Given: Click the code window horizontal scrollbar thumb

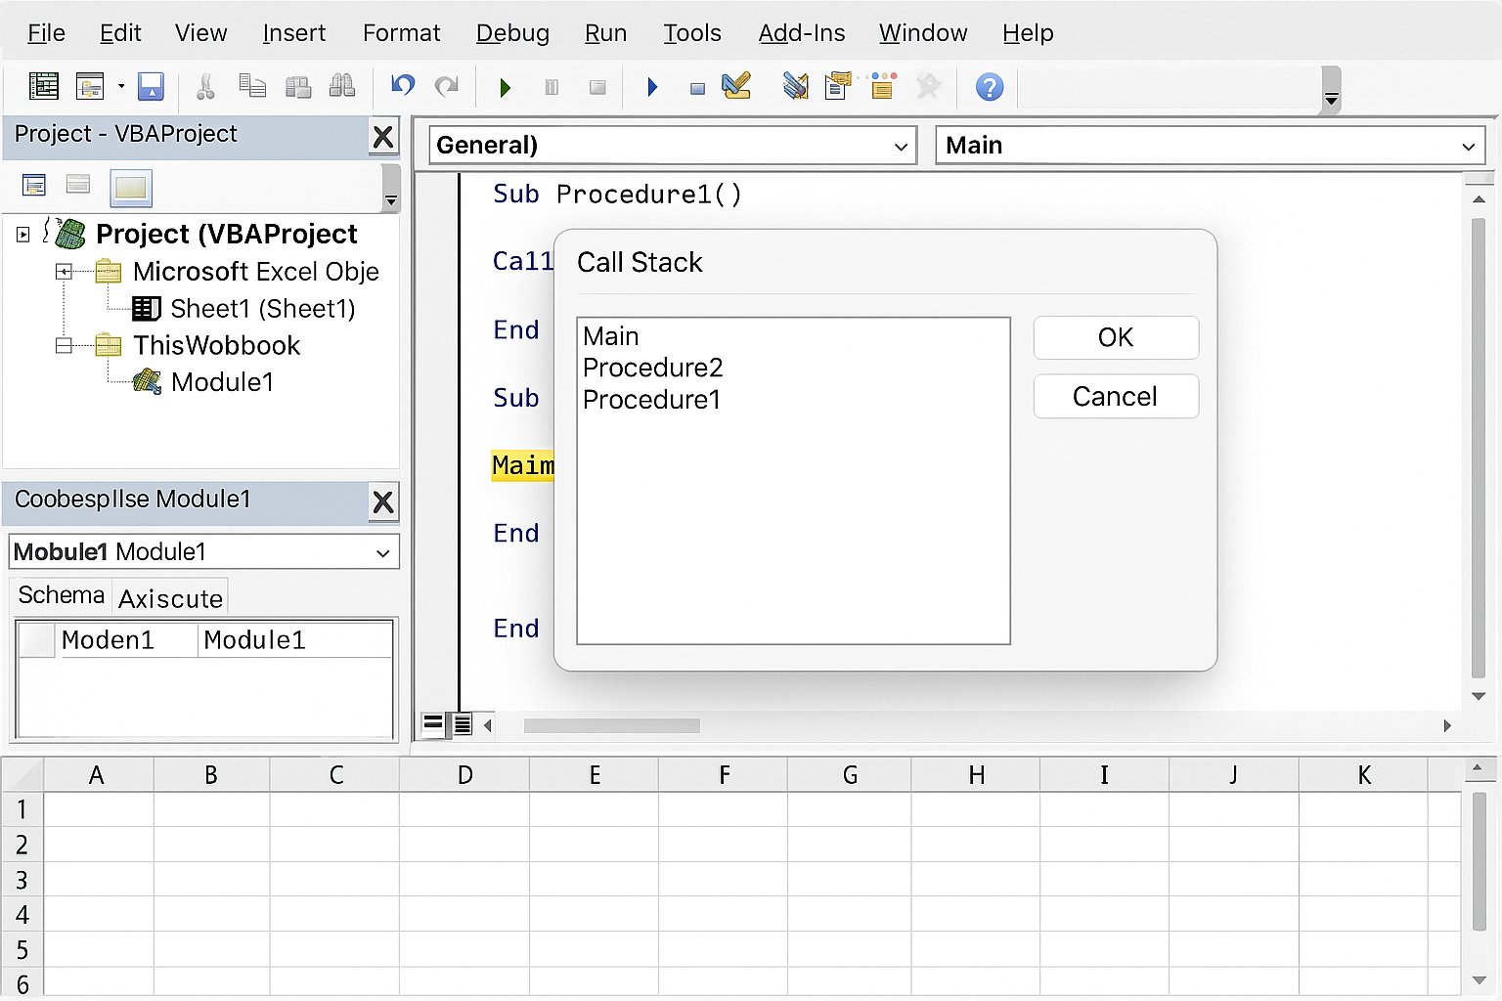Looking at the screenshot, I should [612, 725].
